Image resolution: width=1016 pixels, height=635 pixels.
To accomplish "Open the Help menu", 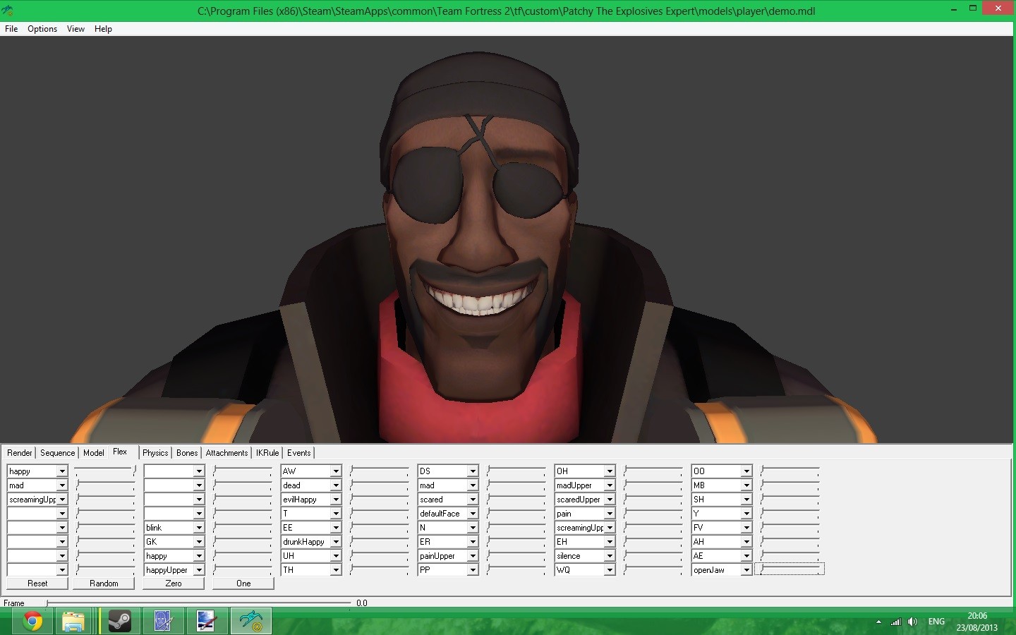I will coord(103,29).
